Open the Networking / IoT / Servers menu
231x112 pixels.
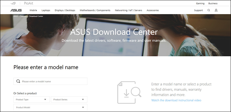point(128,10)
